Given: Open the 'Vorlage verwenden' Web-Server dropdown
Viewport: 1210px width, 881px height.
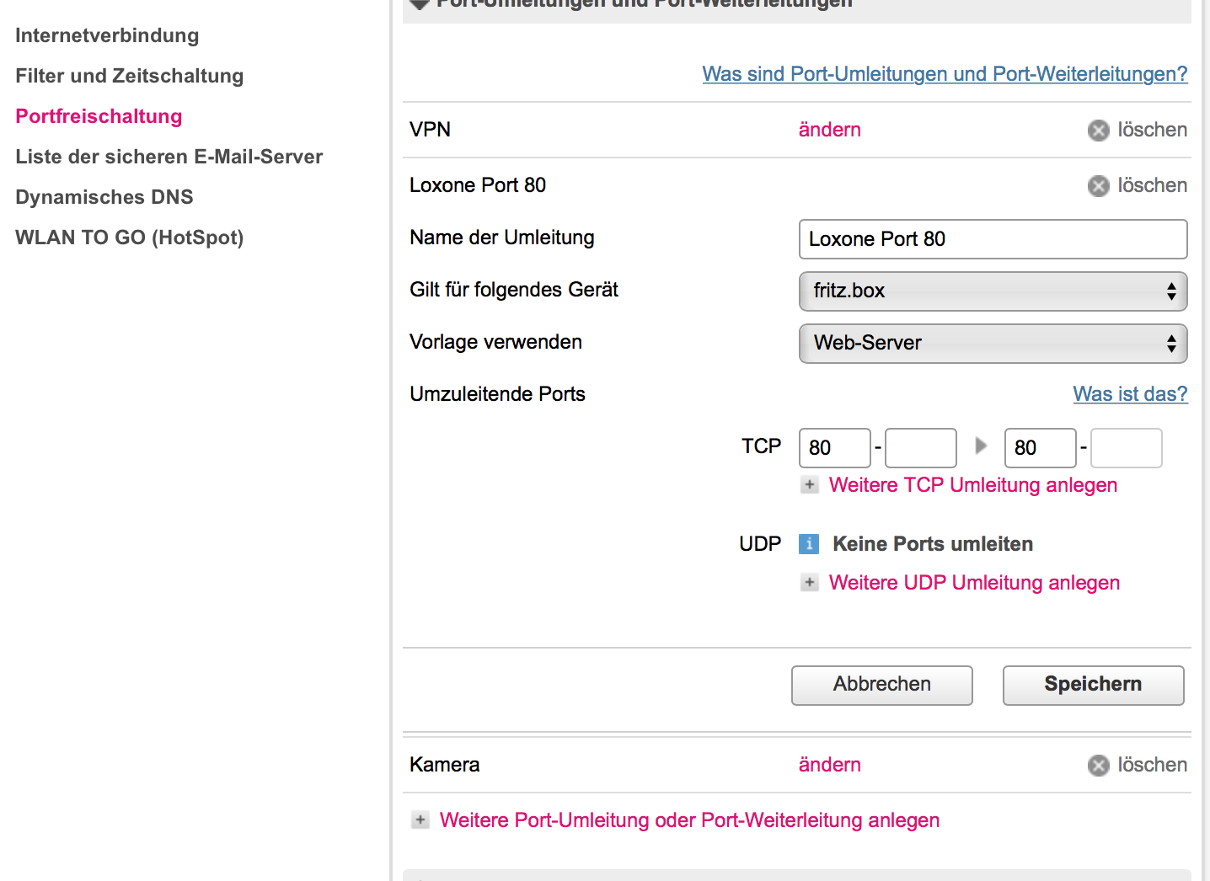Looking at the screenshot, I should point(993,344).
